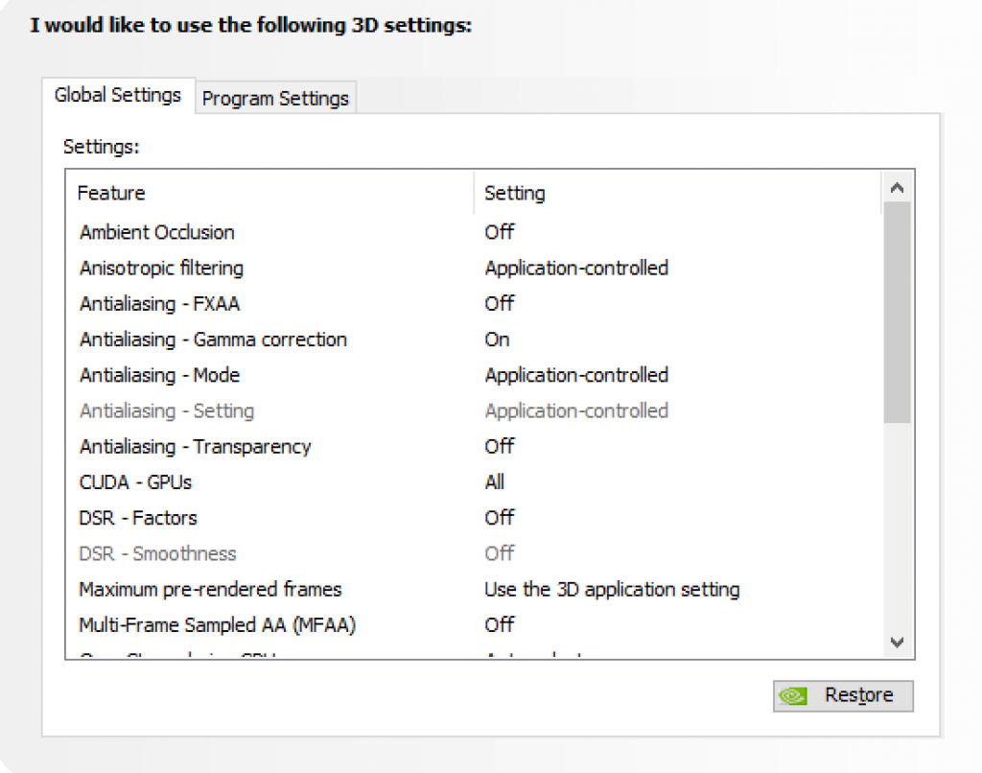Click scrollbar up arrow in settings list

pyautogui.click(x=897, y=188)
